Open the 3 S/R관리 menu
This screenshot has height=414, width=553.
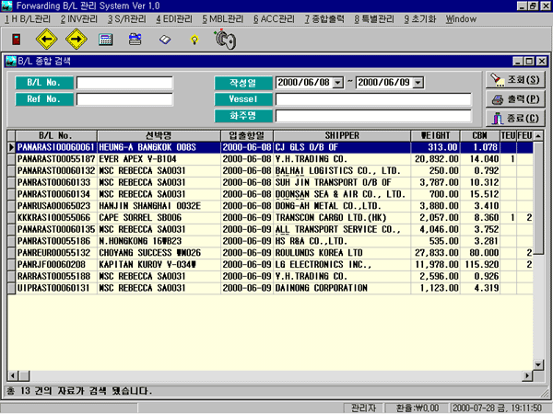(x=126, y=19)
